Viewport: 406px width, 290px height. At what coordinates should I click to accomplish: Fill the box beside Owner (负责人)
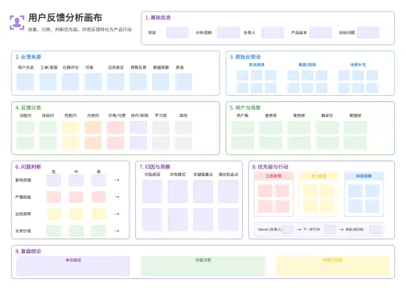(288, 229)
